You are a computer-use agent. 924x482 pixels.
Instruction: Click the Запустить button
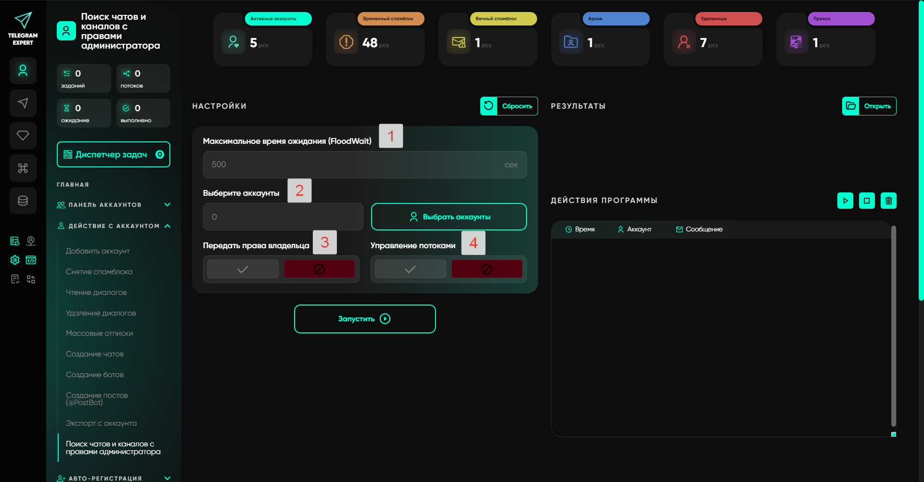point(365,319)
